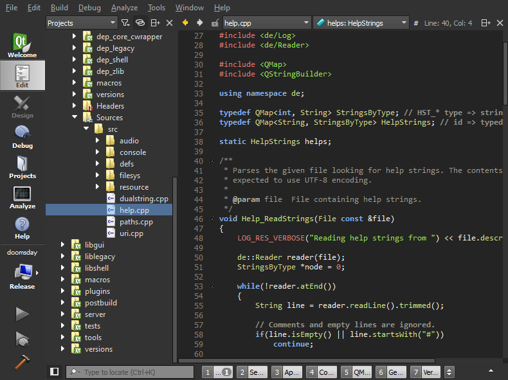Click the filter tree icon in Projects pane
This screenshot has height=380, width=508.
coord(125,23)
